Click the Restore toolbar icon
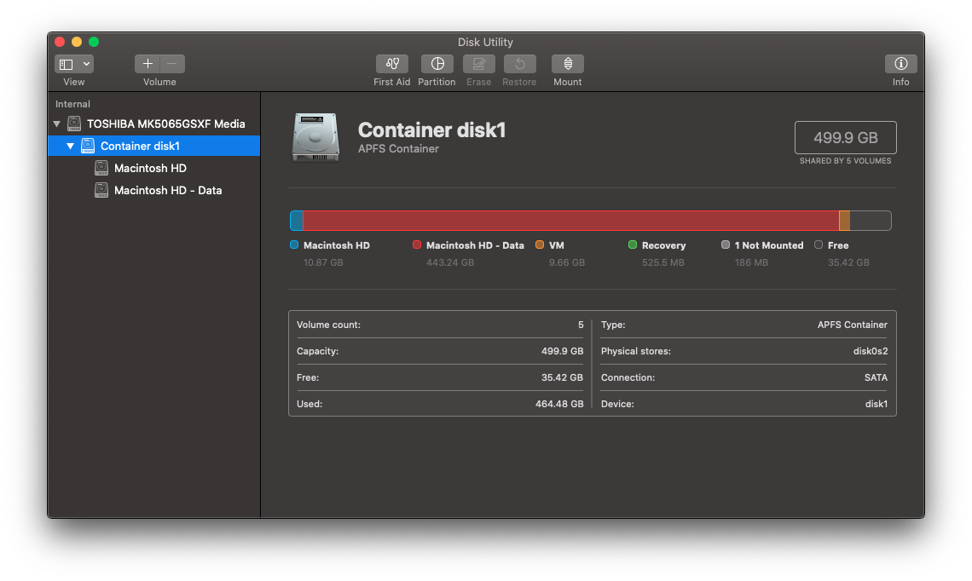This screenshot has width=972, height=581. click(519, 64)
